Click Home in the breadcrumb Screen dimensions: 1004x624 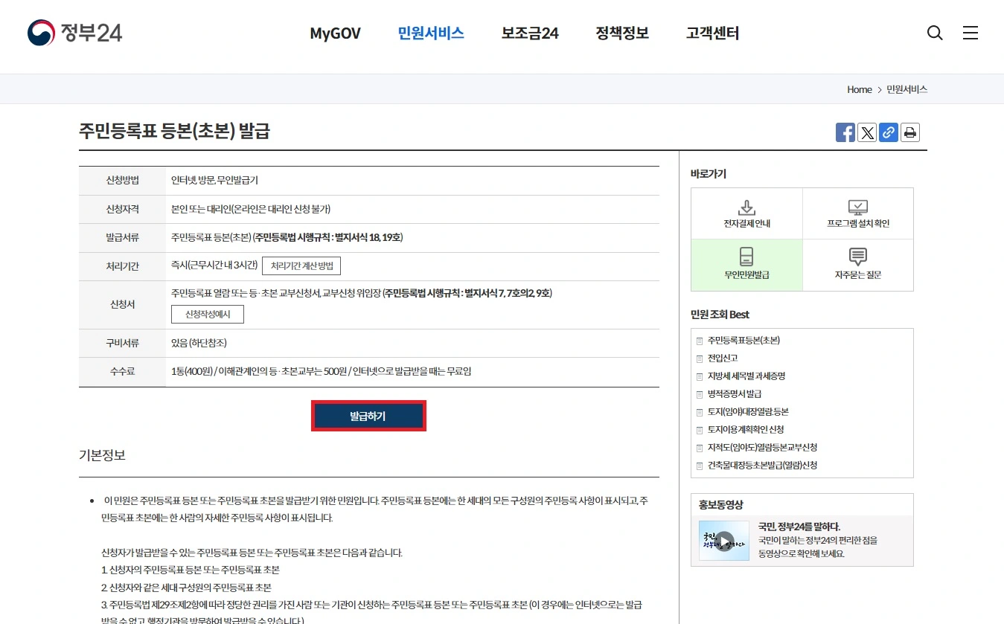pos(859,89)
